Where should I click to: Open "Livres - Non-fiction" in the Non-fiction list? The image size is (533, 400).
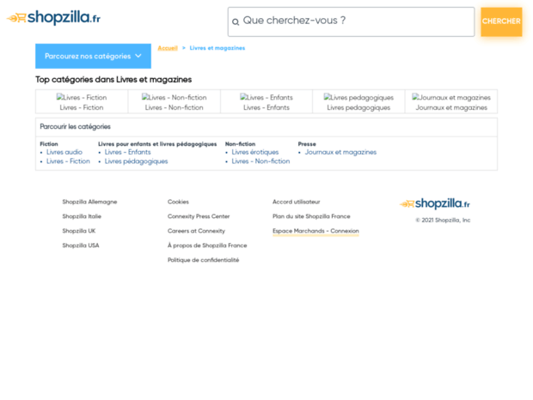click(260, 161)
